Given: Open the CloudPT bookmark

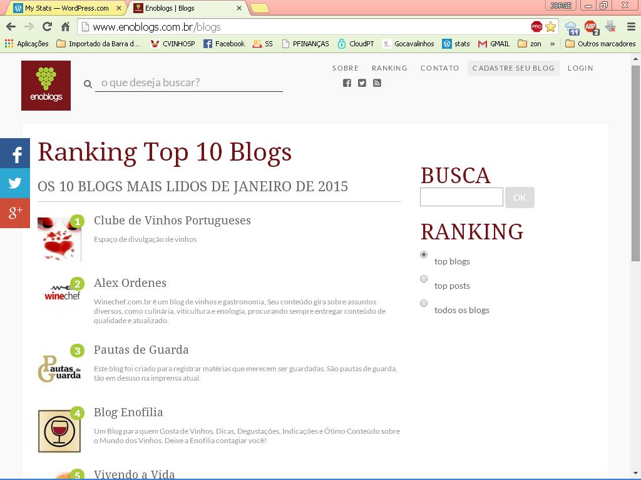Looking at the screenshot, I should [356, 44].
